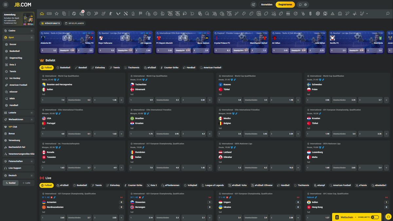Screen dimensions: 393x221
Task: Select the ice hockey stick icon in sports bar
Action: pyautogui.click(x=103, y=14)
